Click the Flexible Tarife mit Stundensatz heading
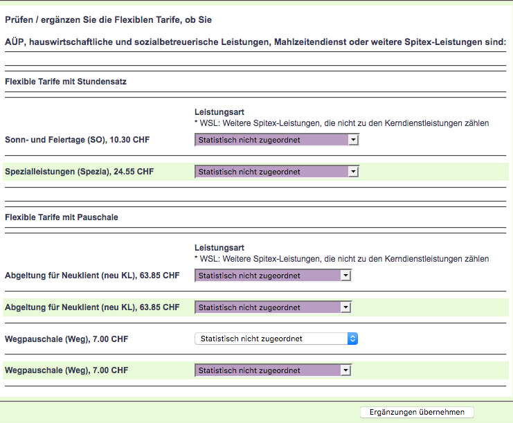513x423 pixels. (65, 82)
